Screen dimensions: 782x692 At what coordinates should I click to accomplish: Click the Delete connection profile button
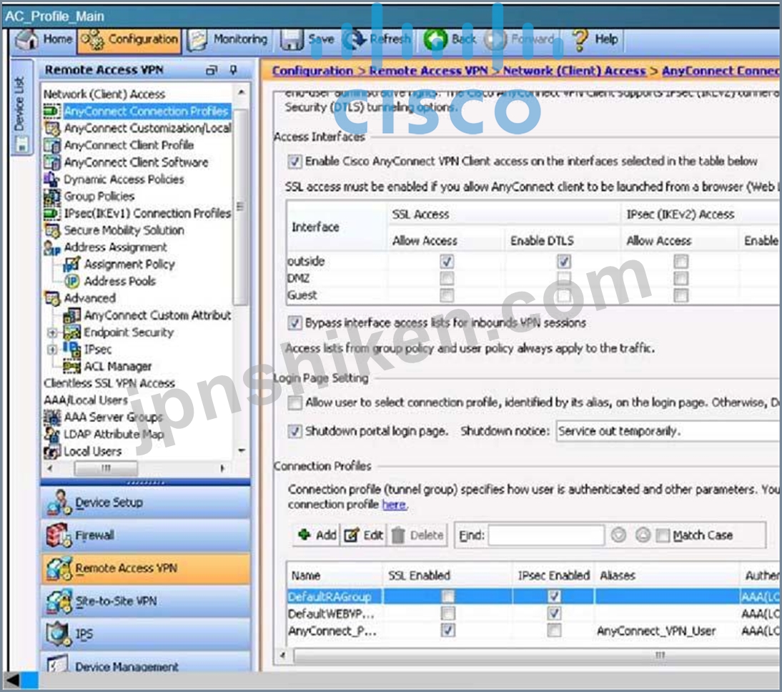tap(417, 535)
